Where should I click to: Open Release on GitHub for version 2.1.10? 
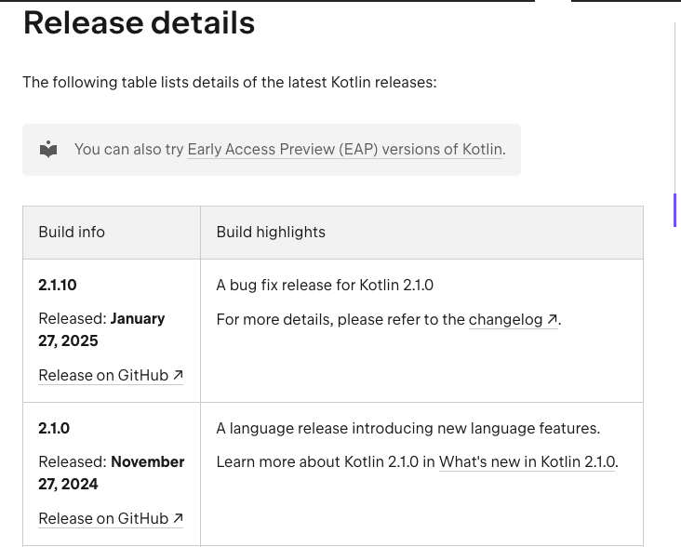pyautogui.click(x=103, y=375)
